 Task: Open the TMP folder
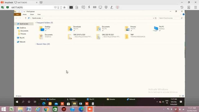pyautogui.click(x=135, y=37)
